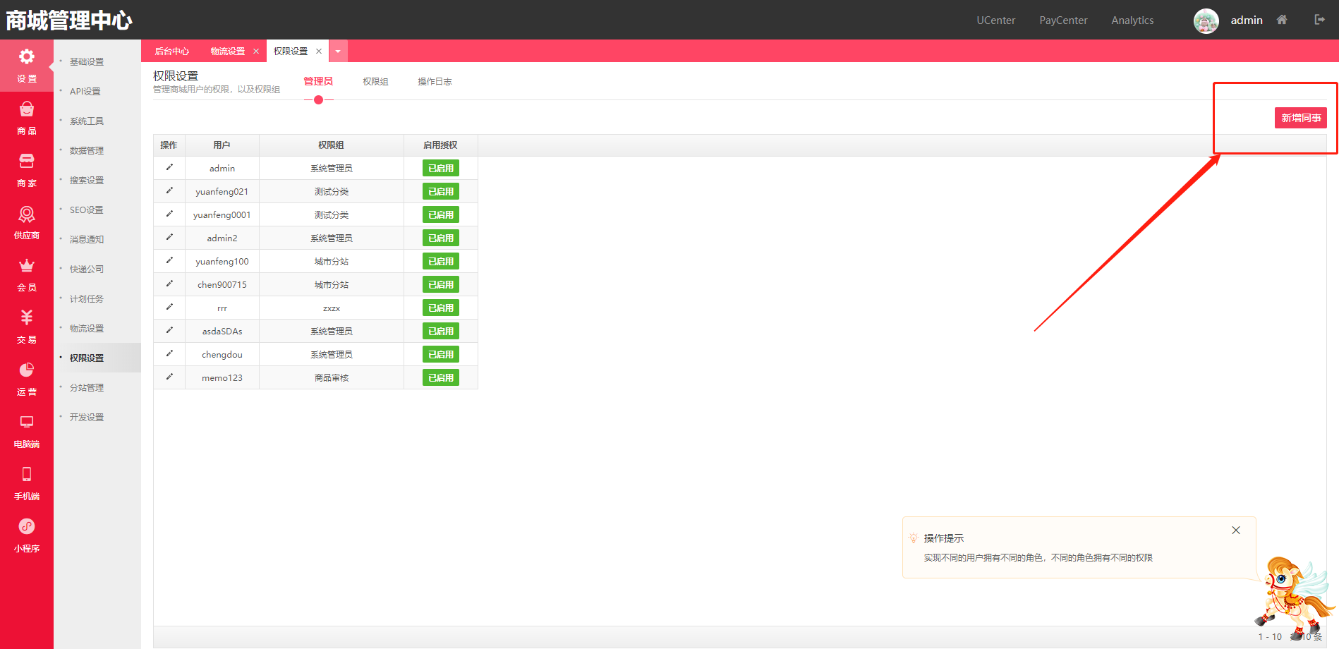The width and height of the screenshot is (1339, 649).
Task: Open the 供应商 badge section
Action: coord(27,222)
